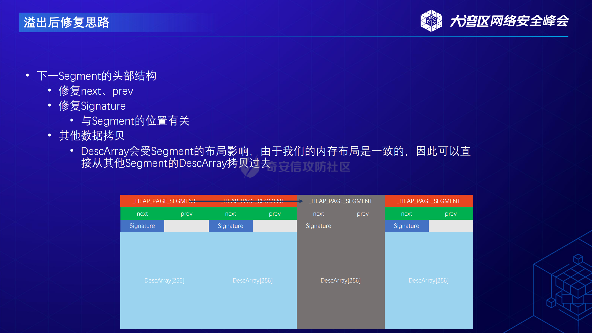
Task: Click the cube logo icon in header
Action: tap(431, 21)
